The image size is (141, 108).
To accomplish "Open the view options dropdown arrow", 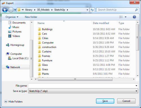I will pos(125,17).
